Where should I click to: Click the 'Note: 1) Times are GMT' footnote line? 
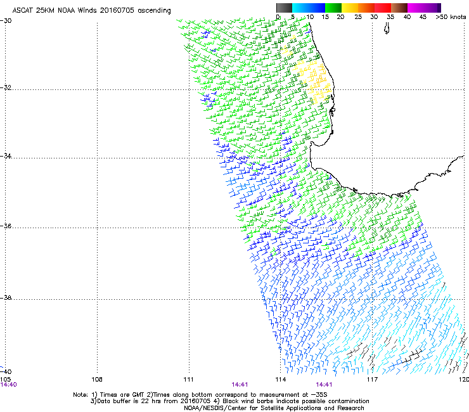point(201,395)
